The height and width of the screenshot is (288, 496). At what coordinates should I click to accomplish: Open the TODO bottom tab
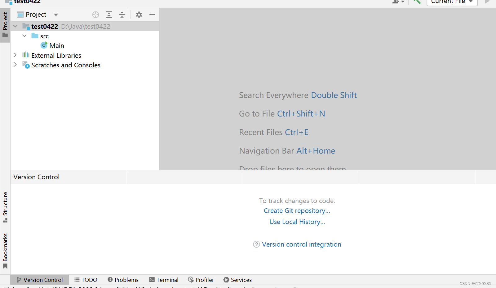pos(86,280)
